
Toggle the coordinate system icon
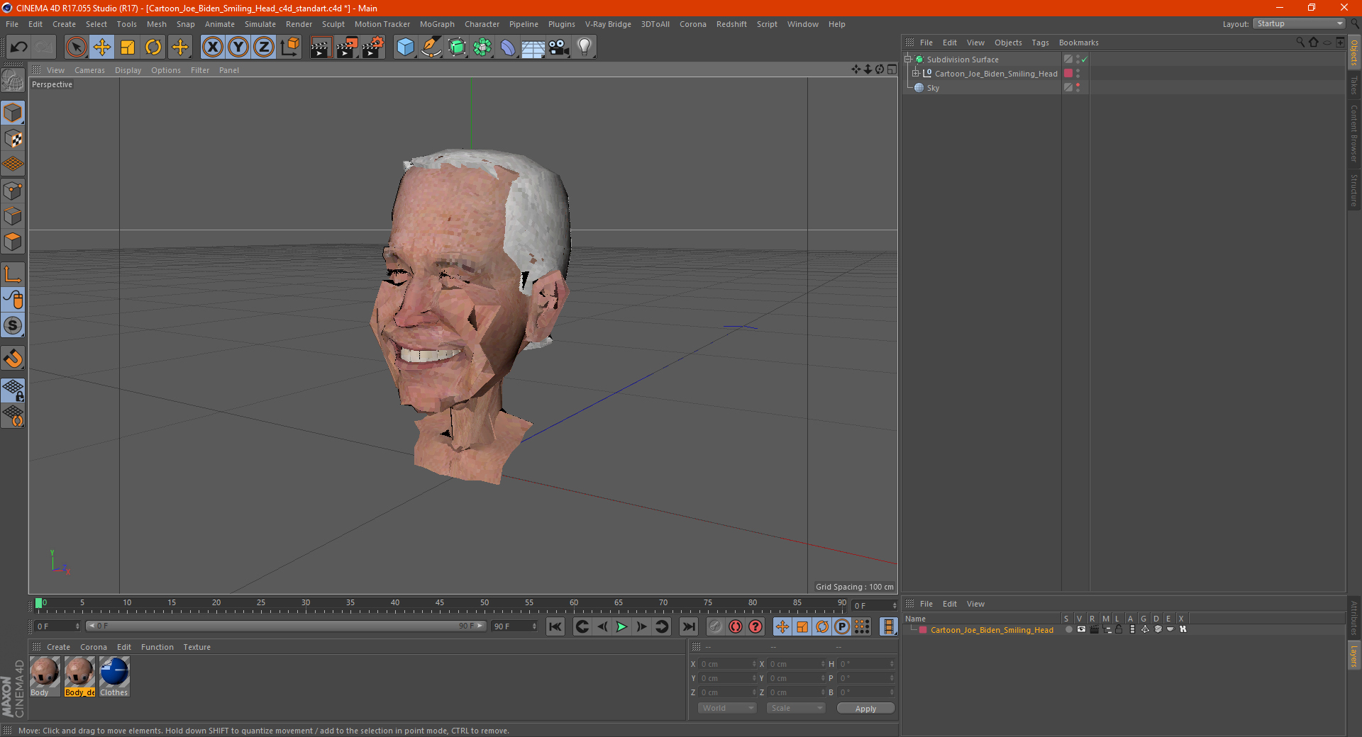coord(289,47)
